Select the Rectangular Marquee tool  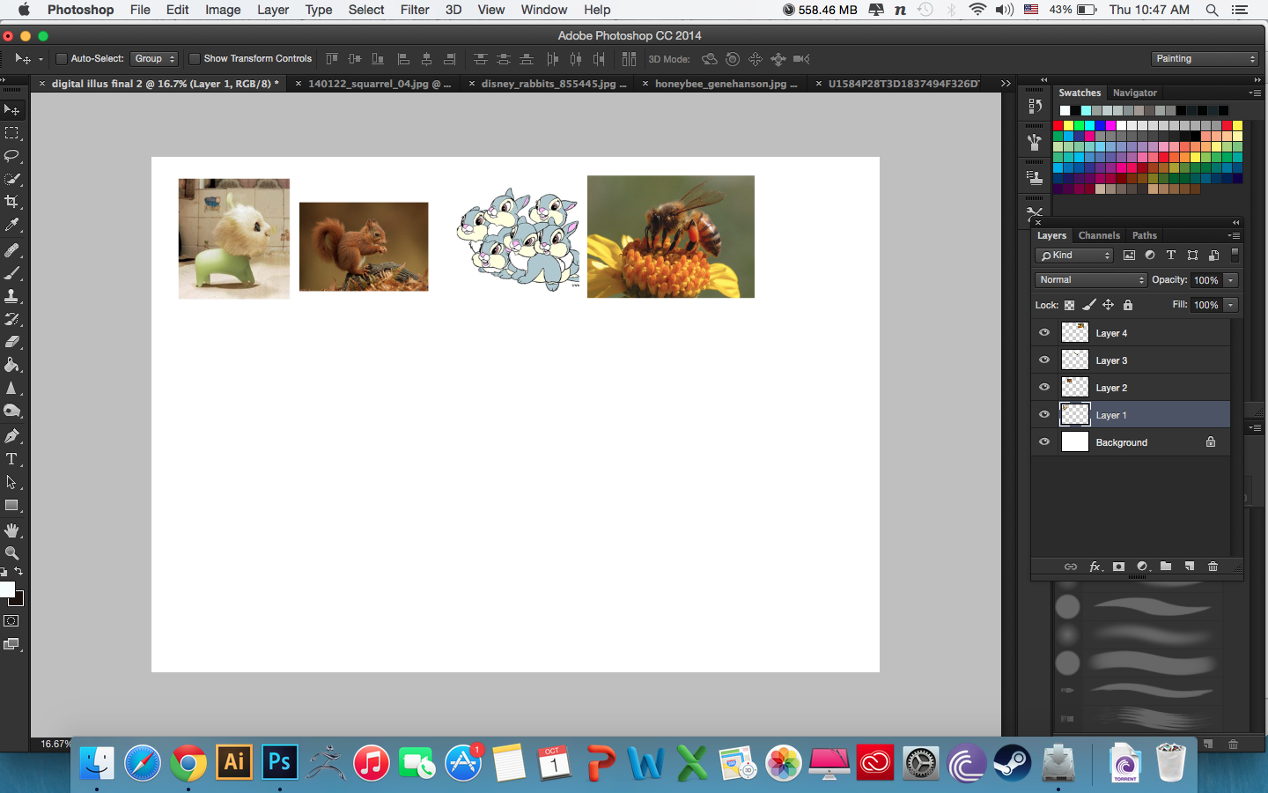tap(12, 133)
